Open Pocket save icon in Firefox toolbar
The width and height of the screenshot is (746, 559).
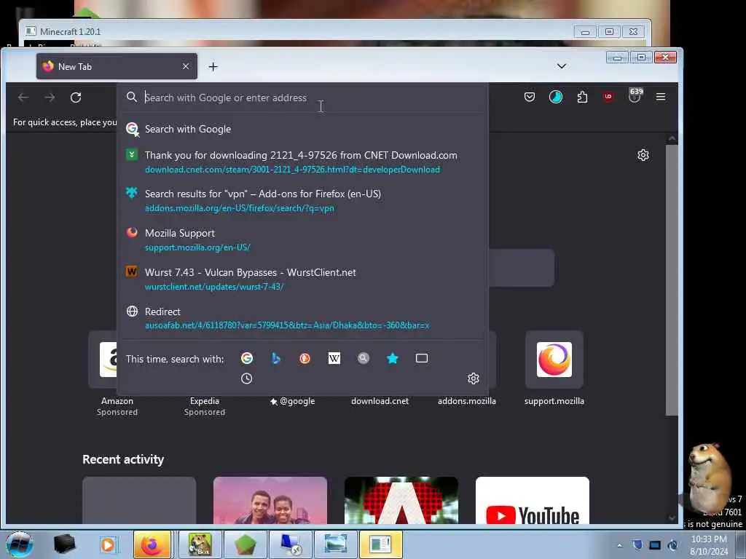530,97
